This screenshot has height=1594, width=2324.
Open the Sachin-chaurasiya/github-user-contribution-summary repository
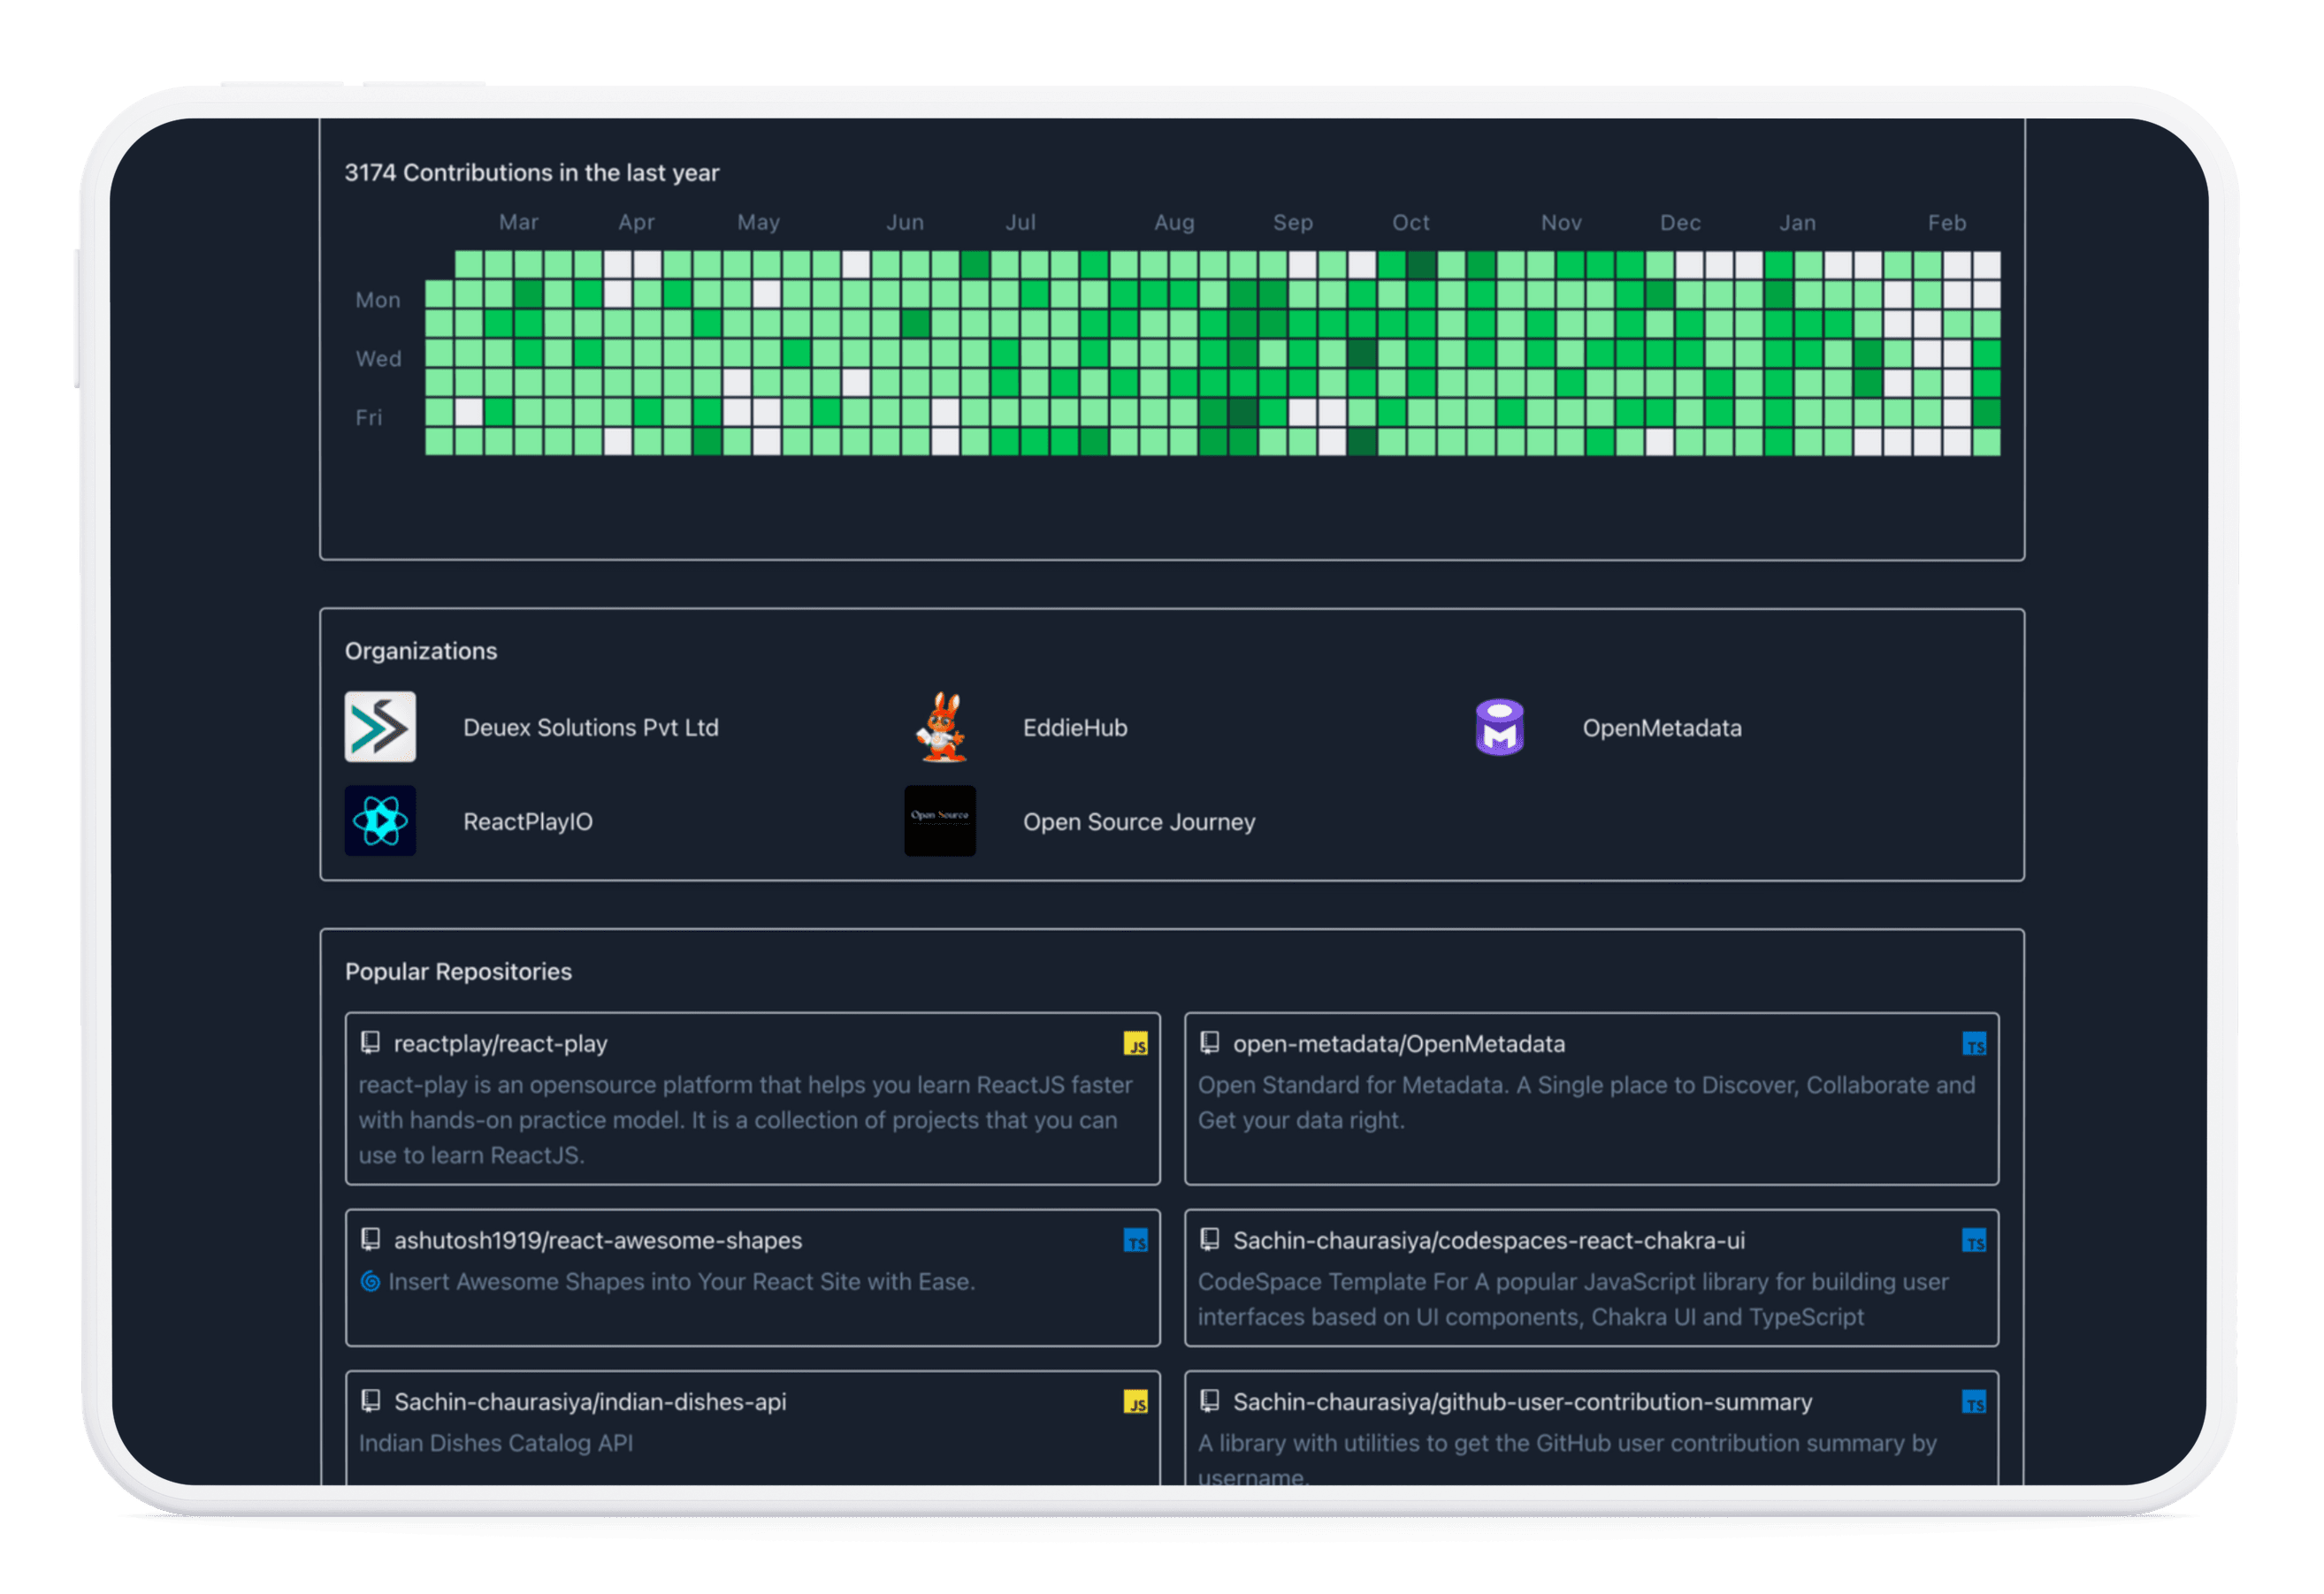[1522, 1402]
